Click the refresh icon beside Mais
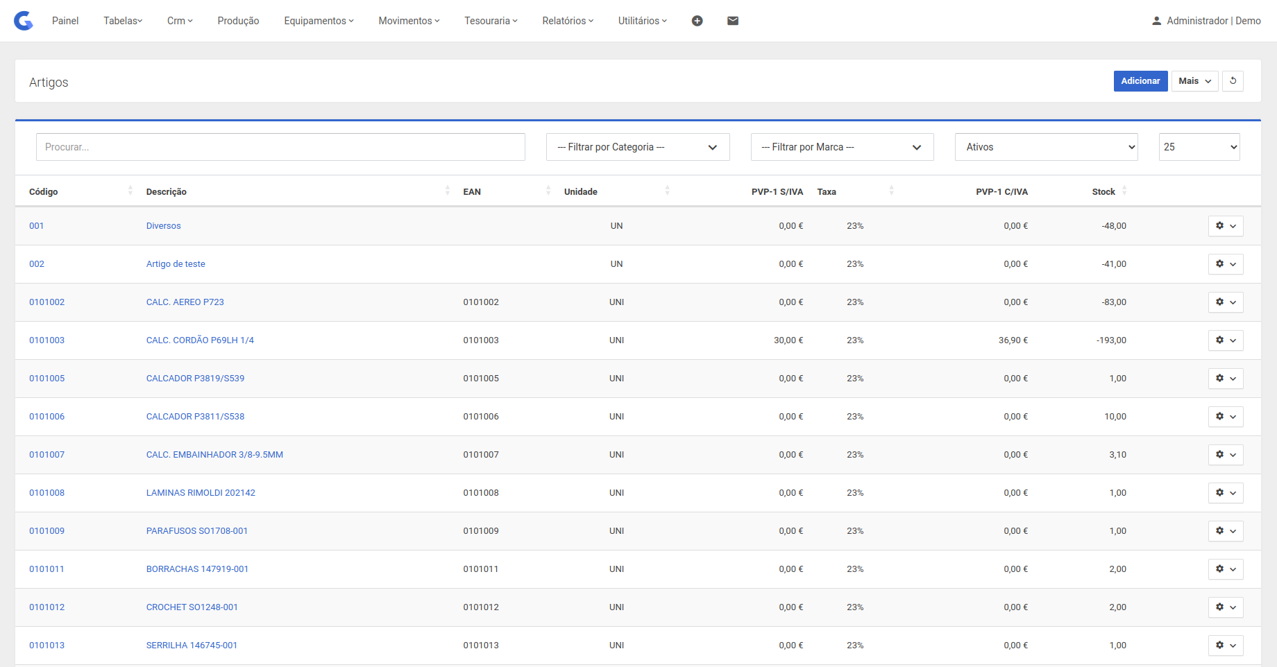 tap(1233, 81)
